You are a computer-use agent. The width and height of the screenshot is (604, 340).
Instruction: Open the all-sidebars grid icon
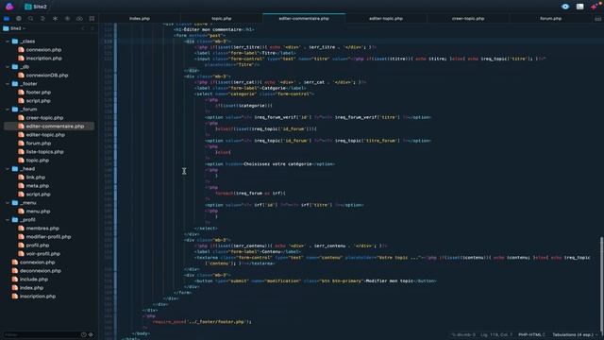[x=92, y=19]
